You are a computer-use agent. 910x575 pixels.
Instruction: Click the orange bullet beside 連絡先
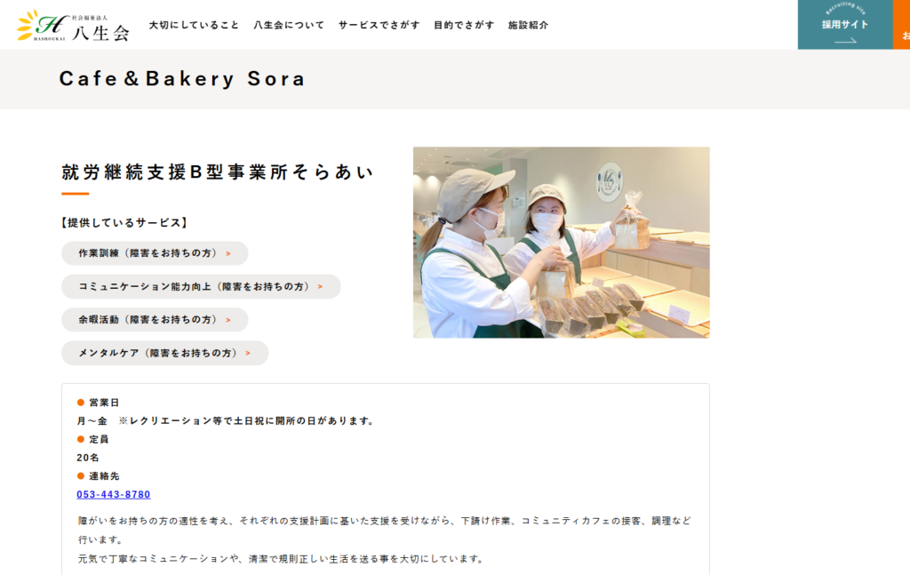click(81, 475)
